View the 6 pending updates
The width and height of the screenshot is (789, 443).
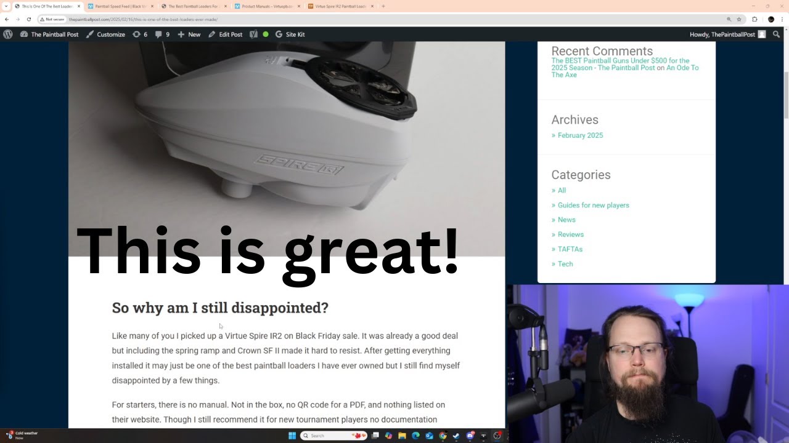pos(140,34)
